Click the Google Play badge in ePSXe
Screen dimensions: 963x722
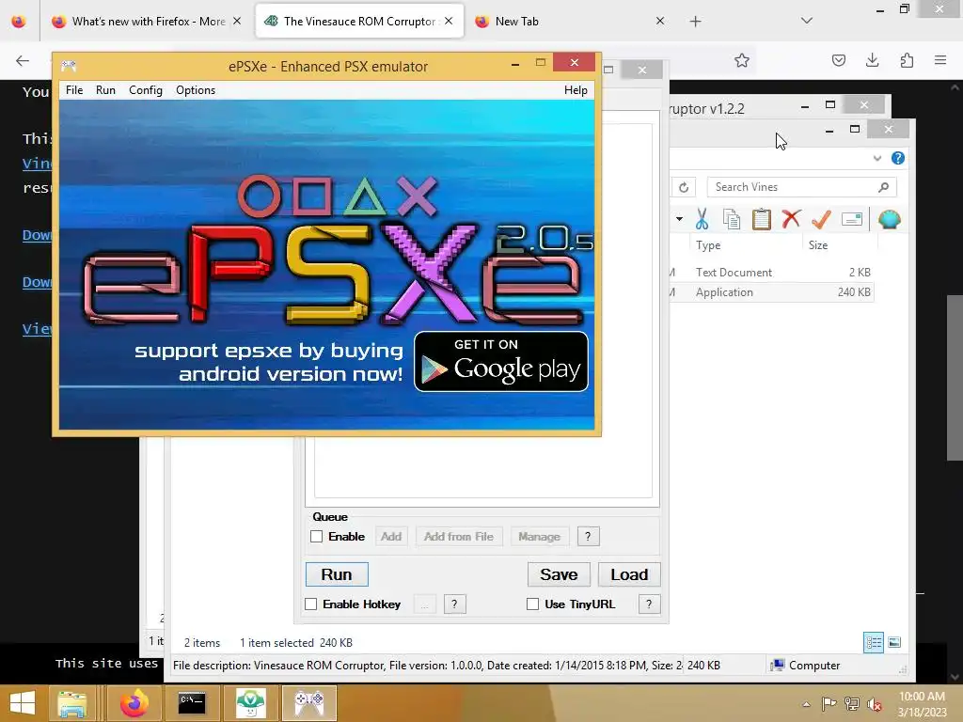501,362
